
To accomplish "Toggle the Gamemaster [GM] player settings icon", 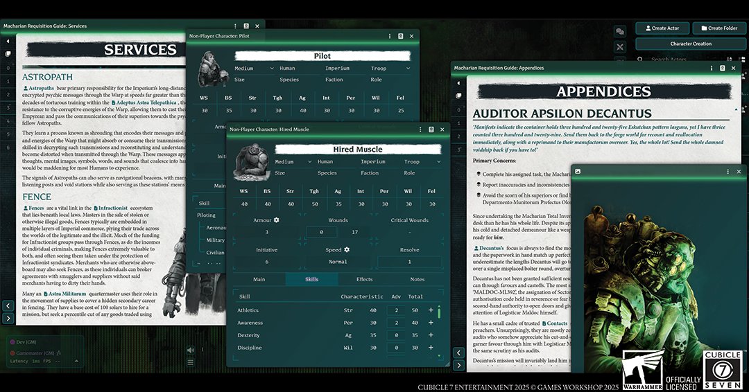I will (x=59, y=353).
